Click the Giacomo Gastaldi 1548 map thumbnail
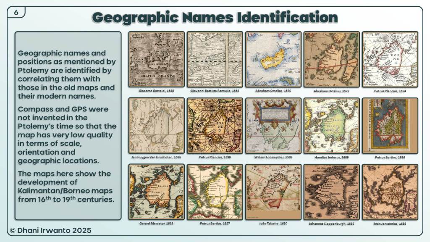Viewport: 430px width, 242px height. pyautogui.click(x=156, y=59)
